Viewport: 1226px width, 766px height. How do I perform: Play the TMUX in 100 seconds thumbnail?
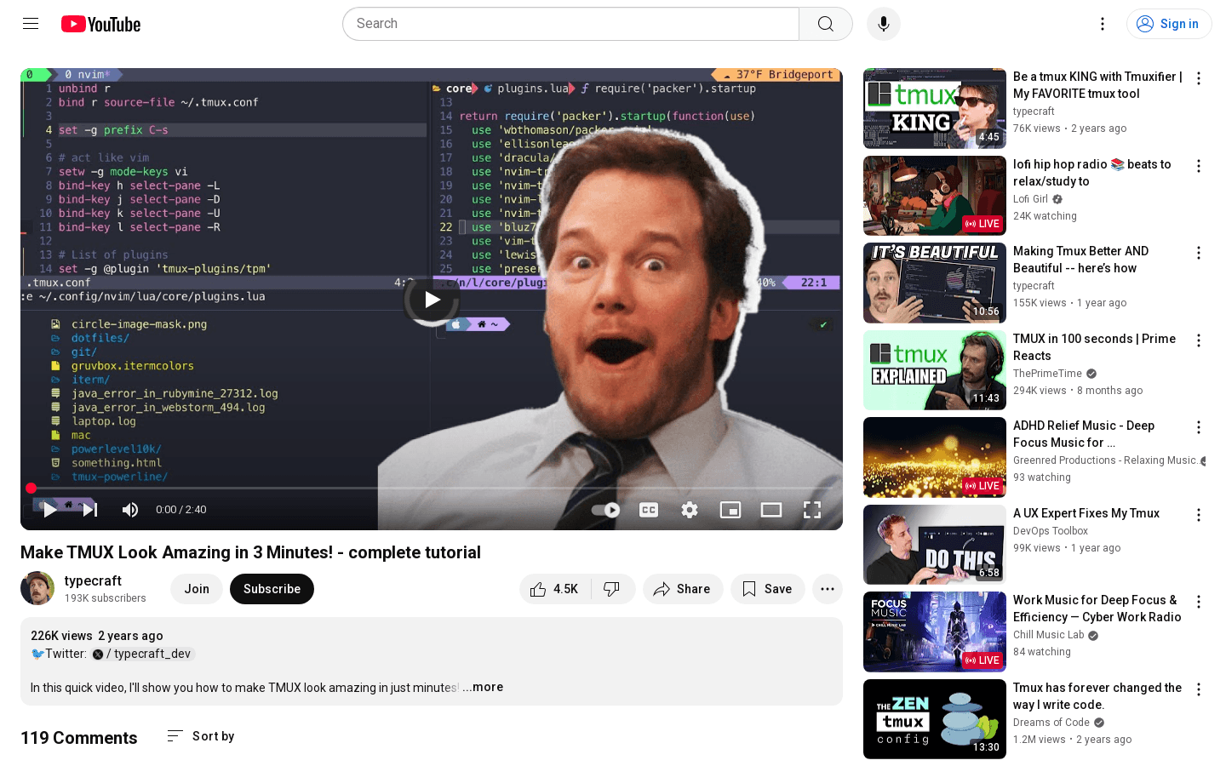click(934, 369)
